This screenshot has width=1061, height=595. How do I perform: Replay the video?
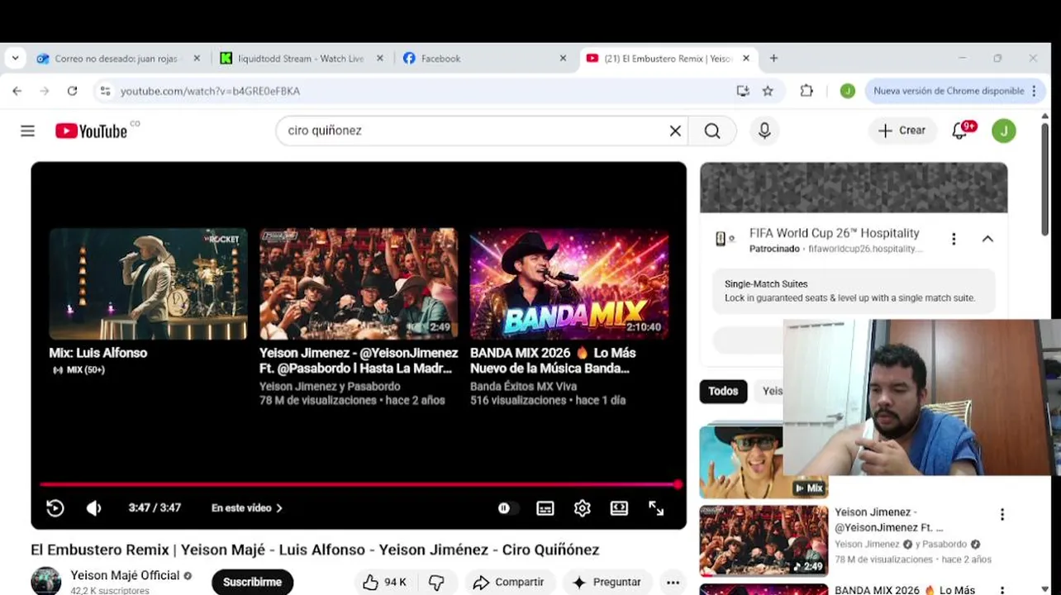click(x=55, y=508)
